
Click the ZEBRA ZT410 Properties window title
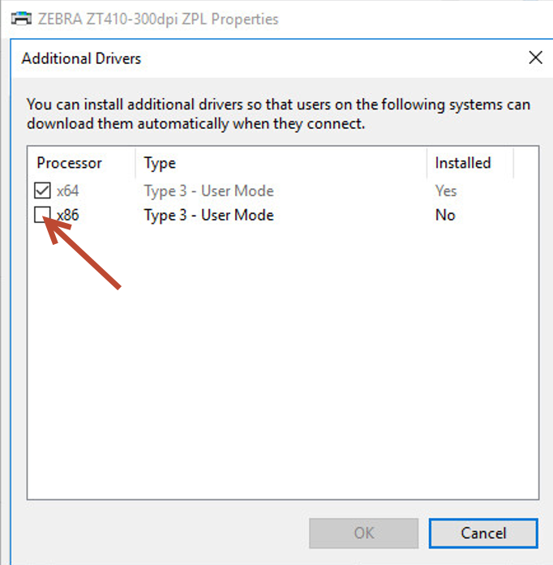tap(158, 19)
